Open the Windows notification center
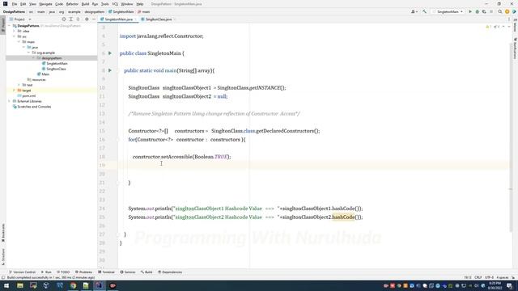The height and width of the screenshot is (291, 518). click(x=510, y=285)
